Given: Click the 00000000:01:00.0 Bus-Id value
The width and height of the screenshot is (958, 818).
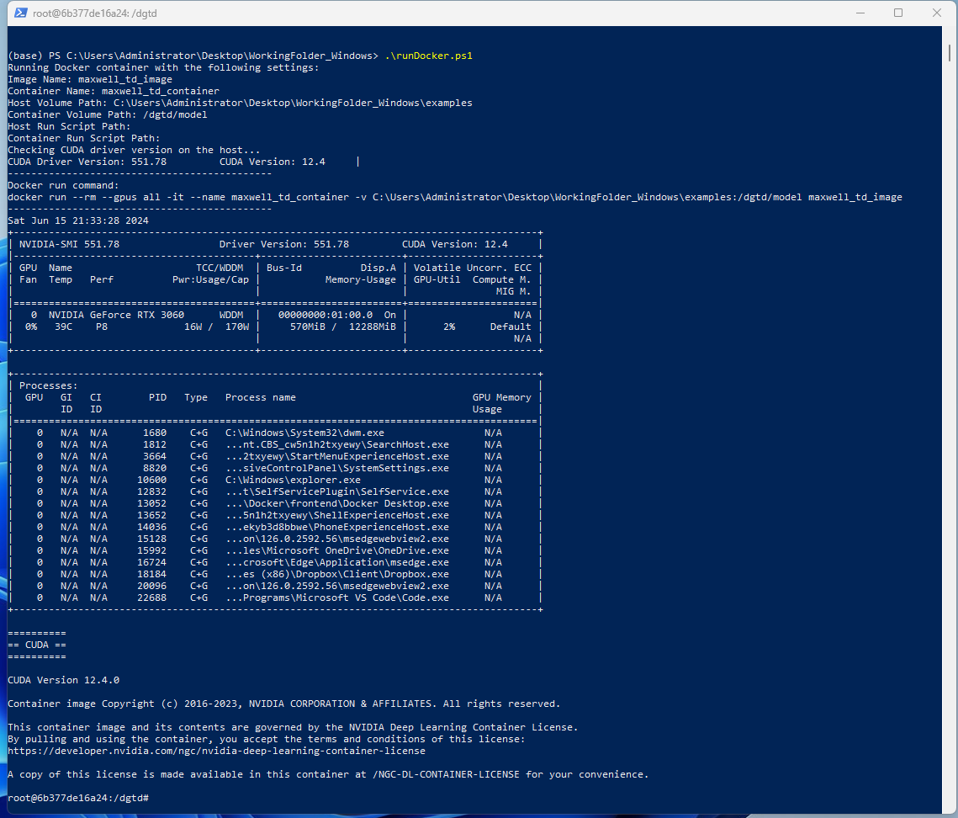Looking at the screenshot, I should (325, 315).
